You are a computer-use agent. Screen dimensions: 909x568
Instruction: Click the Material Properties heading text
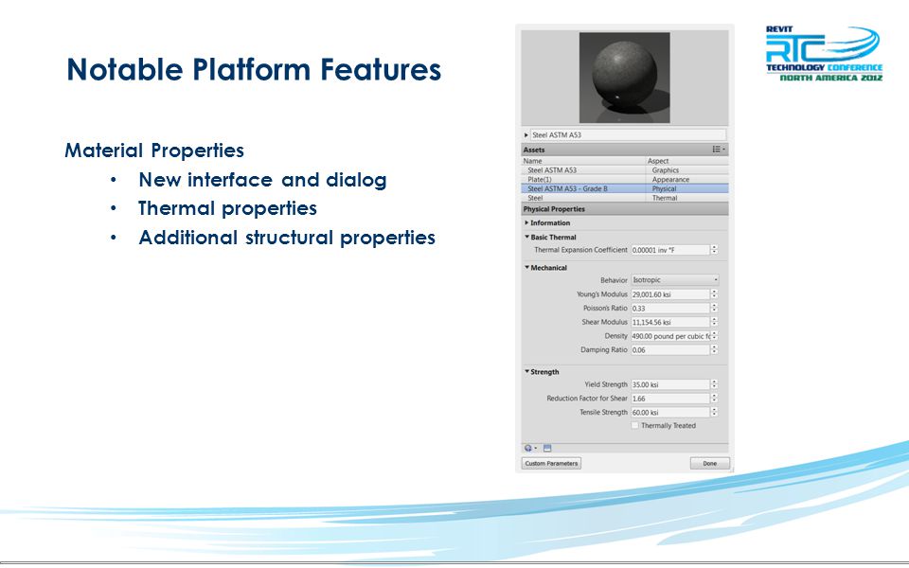[x=154, y=151]
